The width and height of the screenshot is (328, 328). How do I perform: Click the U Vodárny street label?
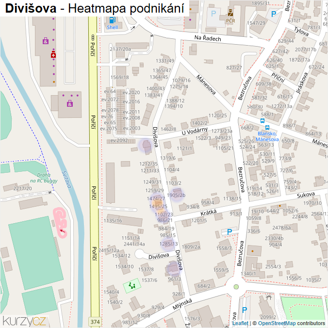click(195, 131)
